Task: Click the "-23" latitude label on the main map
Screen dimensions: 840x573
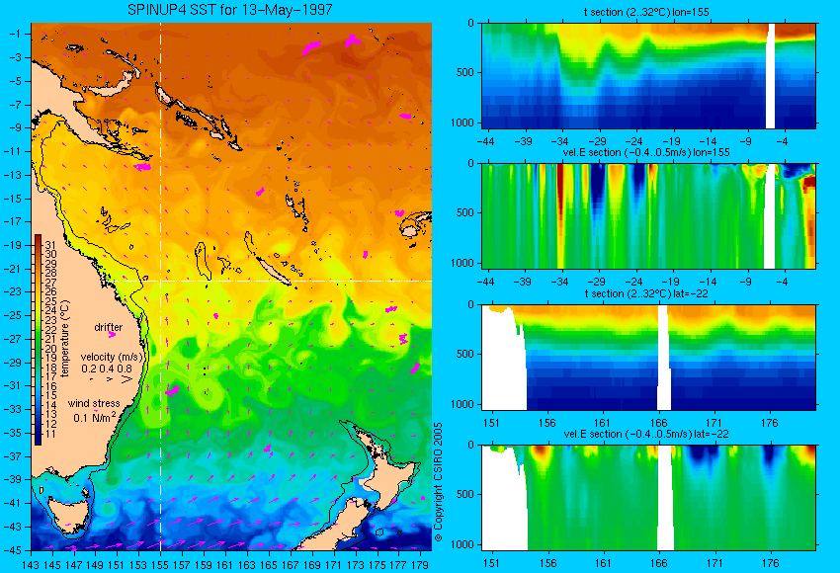Action: 12,291
